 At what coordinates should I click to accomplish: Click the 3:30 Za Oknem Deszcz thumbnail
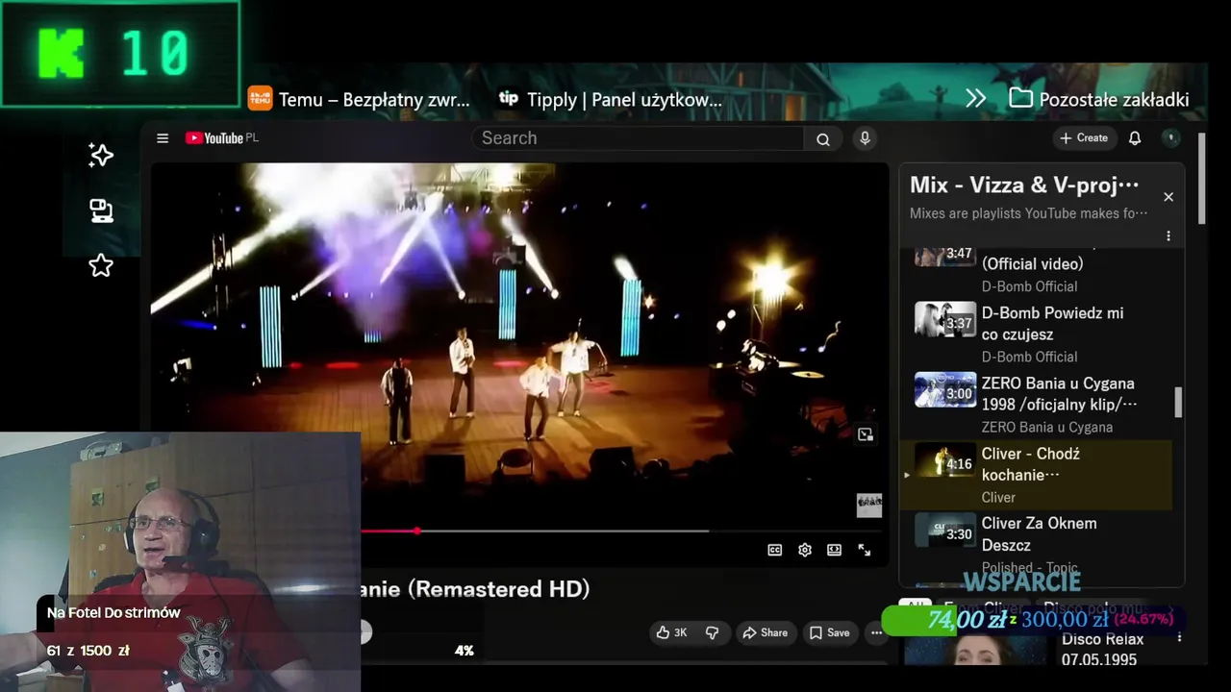click(944, 530)
